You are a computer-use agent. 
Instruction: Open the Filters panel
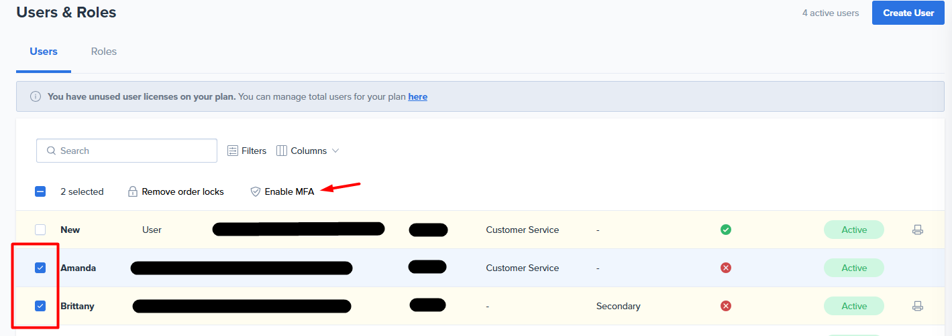tap(247, 151)
